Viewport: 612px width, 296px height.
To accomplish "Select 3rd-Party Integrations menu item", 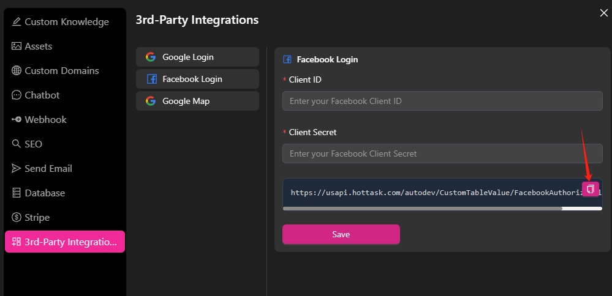I will click(65, 242).
